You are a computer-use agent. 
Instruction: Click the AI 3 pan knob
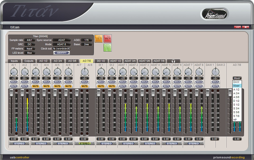(x=36, y=72)
